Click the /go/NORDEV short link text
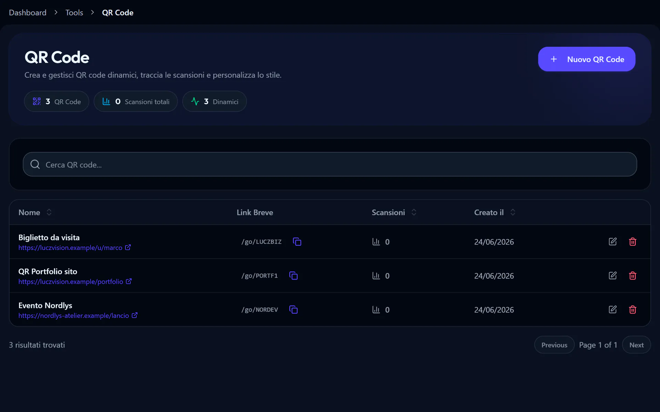This screenshot has height=412, width=660. point(260,310)
